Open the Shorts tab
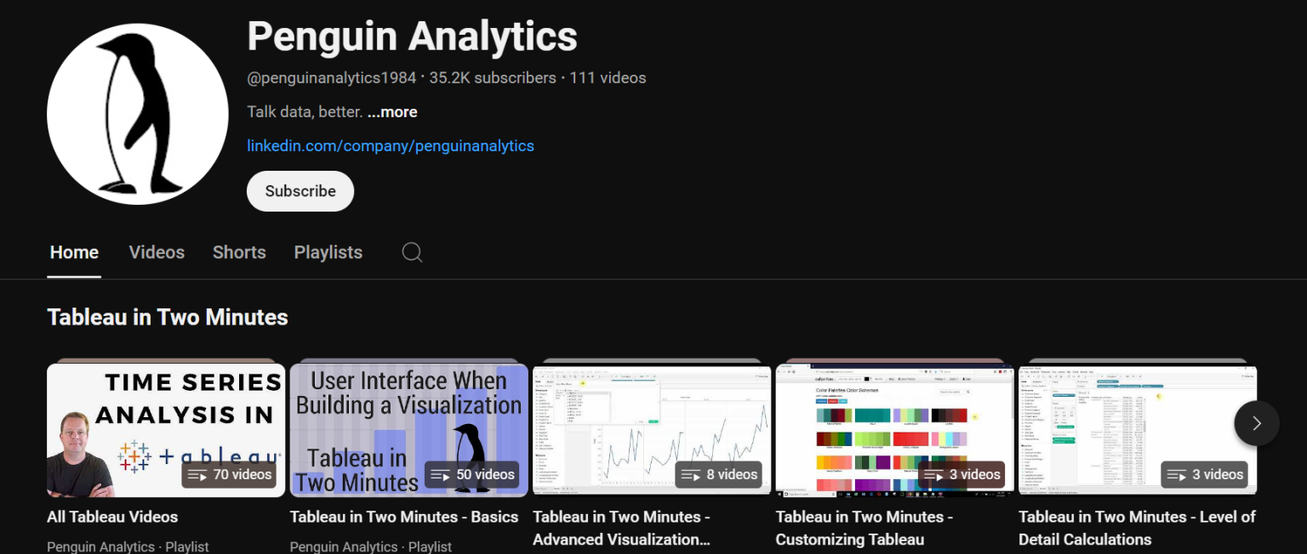Screen dimensions: 1307x554 point(239,252)
